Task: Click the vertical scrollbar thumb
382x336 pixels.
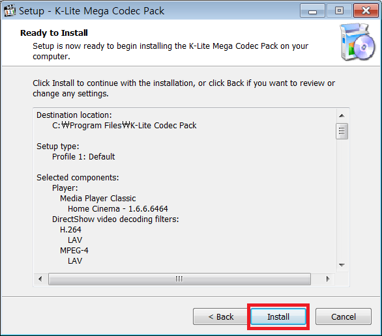Action: point(342,131)
